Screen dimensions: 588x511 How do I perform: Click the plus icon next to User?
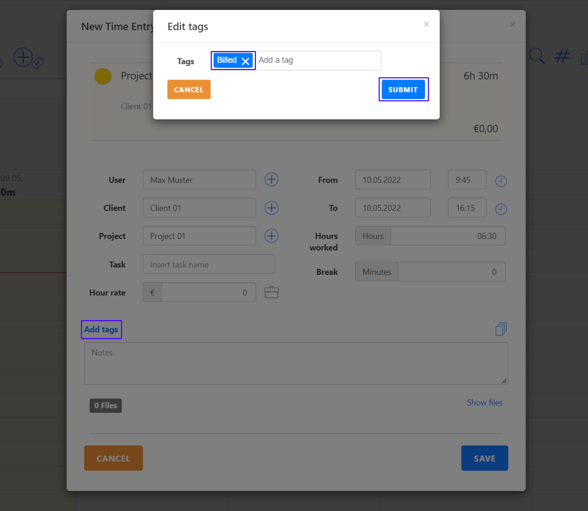pos(271,179)
